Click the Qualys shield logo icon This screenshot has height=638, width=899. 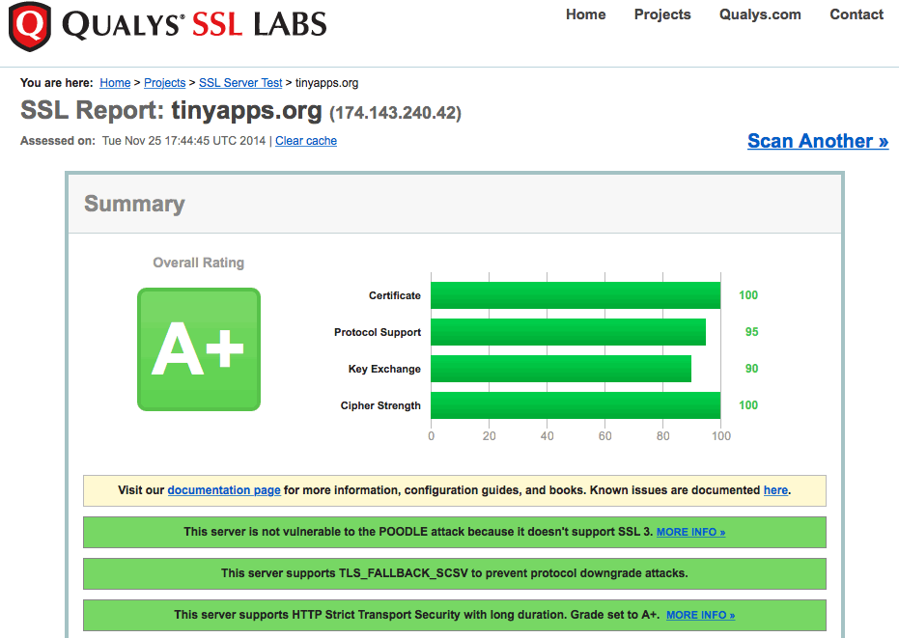pyautogui.click(x=29, y=26)
